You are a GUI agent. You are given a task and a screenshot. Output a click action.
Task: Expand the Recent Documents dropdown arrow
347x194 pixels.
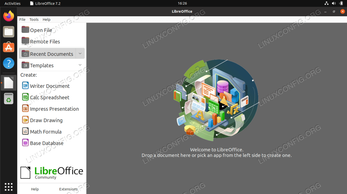tap(80, 53)
